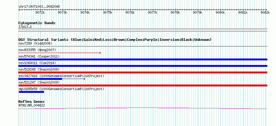
Task: Open the nsv574341 (Cooper2011) variant label
Action: coord(39,57)
